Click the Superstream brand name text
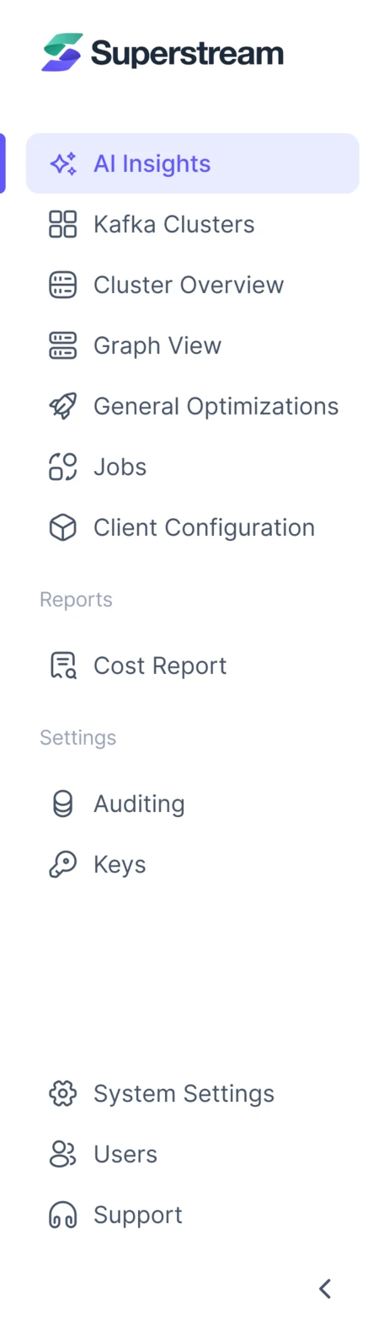Screen dimensions: 384x1341 [187, 53]
